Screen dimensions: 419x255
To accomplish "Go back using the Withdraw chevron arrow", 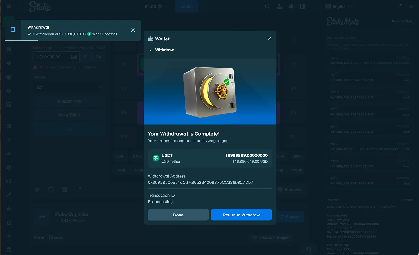I will 150,50.
